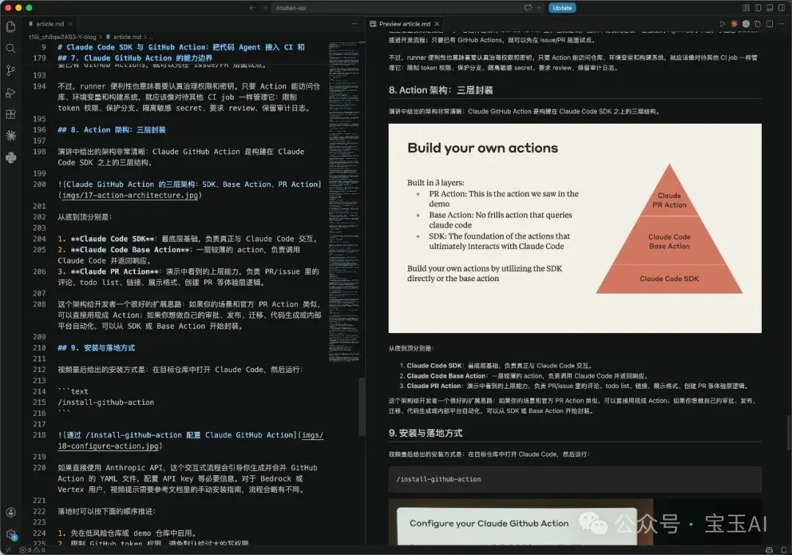The width and height of the screenshot is (792, 555).
Task: Click the 18-configure-action.jpg link in editor
Action: pyautogui.click(x=109, y=446)
